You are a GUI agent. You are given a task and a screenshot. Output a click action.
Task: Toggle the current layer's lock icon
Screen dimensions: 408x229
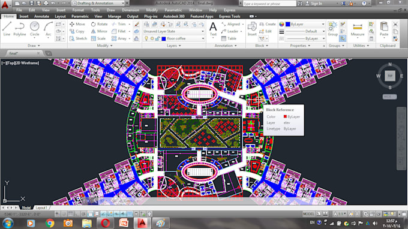[x=157, y=38]
